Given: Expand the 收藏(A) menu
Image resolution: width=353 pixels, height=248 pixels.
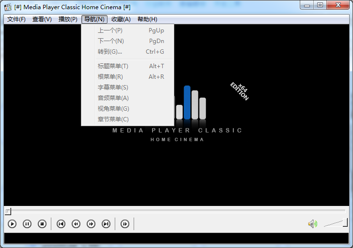Looking at the screenshot, I should pyautogui.click(x=121, y=19).
